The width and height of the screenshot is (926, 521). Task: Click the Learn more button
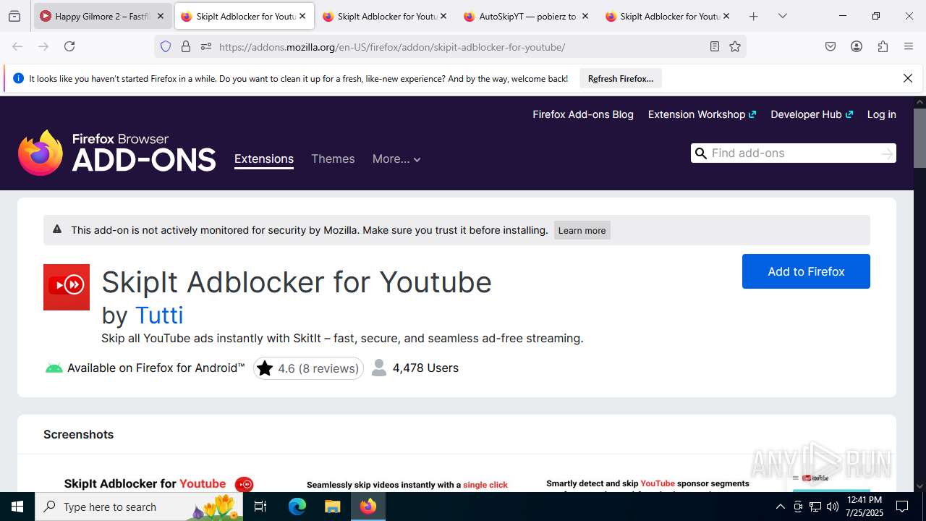coord(582,230)
